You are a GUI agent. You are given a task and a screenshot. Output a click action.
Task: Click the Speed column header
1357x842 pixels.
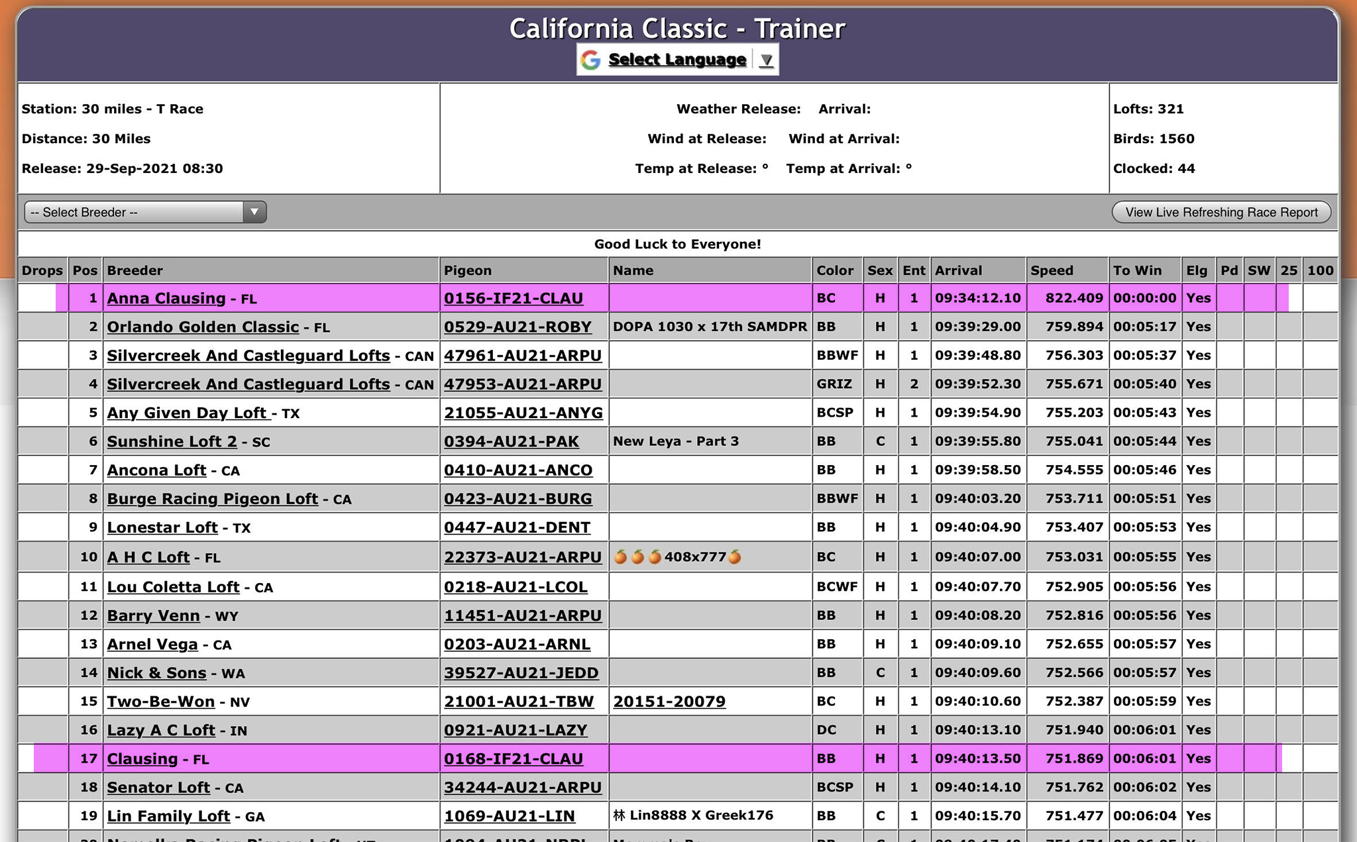[1052, 270]
